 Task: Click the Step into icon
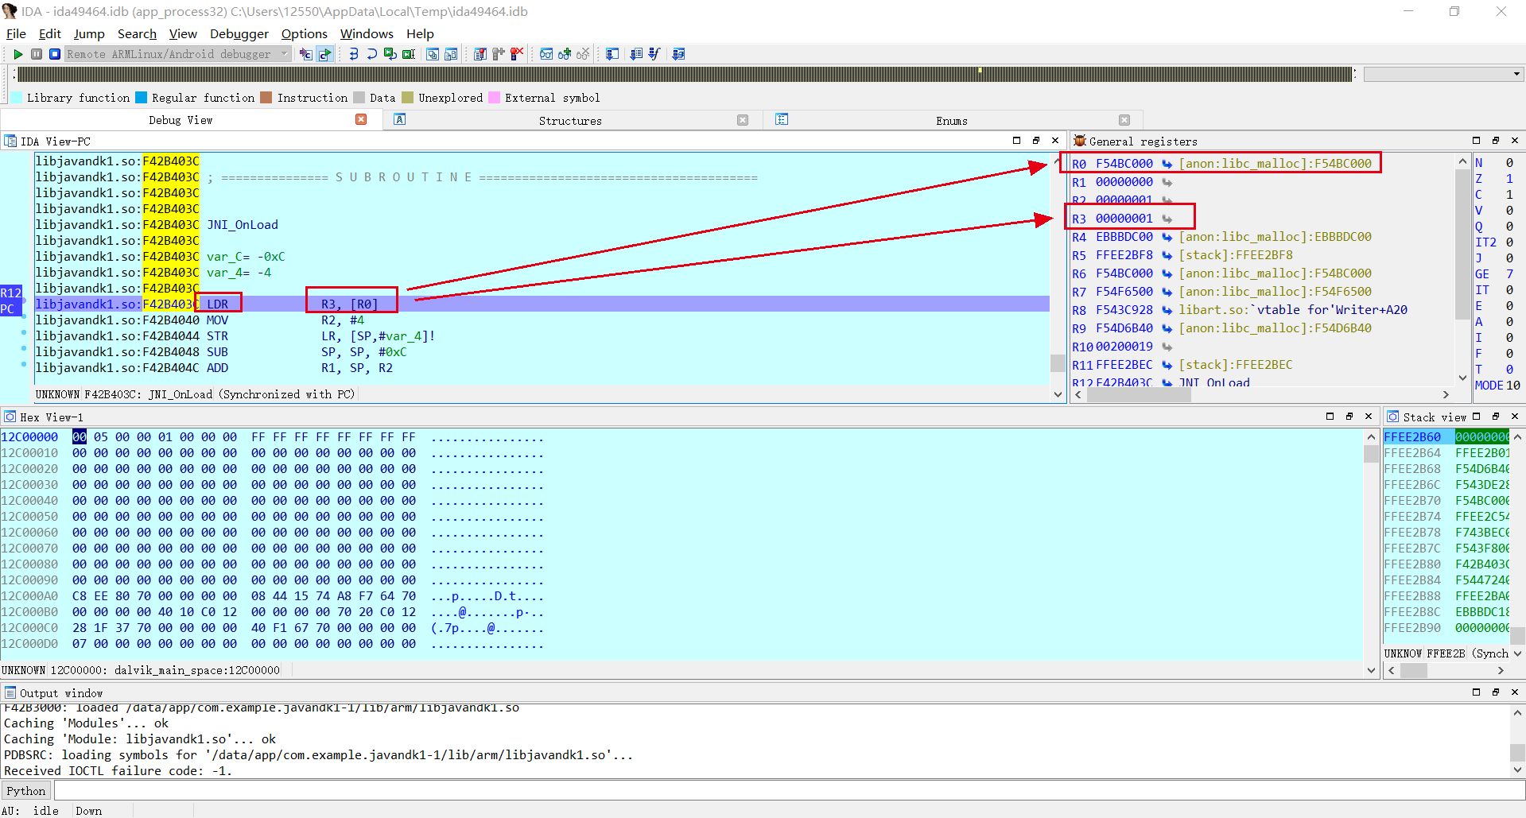pos(353,54)
